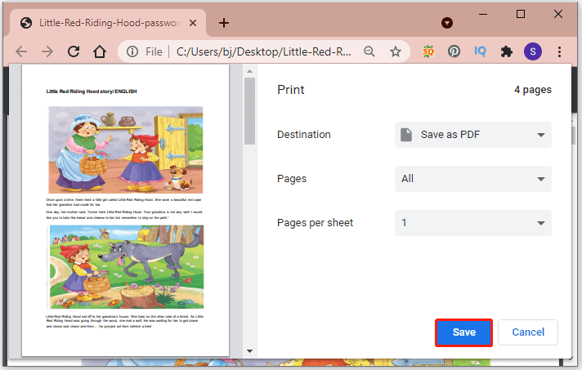The image size is (582, 370).
Task: Bookmark this page with the star icon
Action: pos(396,51)
